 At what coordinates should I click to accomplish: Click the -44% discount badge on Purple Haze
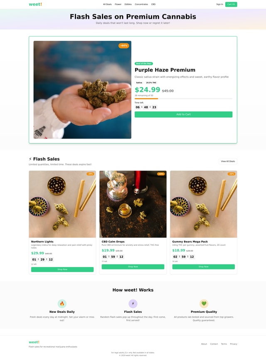pyautogui.click(x=124, y=46)
